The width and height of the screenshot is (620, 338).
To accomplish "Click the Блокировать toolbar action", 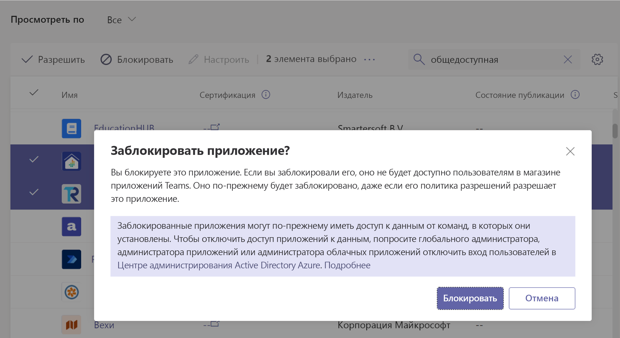I will pos(137,59).
